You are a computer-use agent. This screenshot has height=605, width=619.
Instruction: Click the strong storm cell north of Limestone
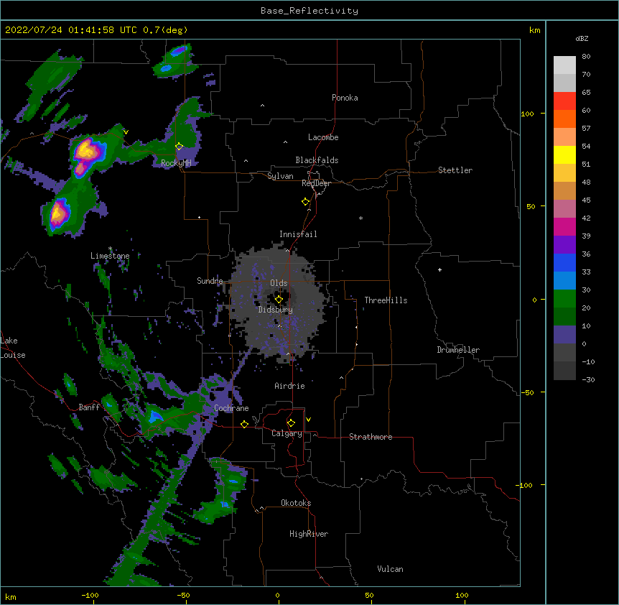point(58,213)
